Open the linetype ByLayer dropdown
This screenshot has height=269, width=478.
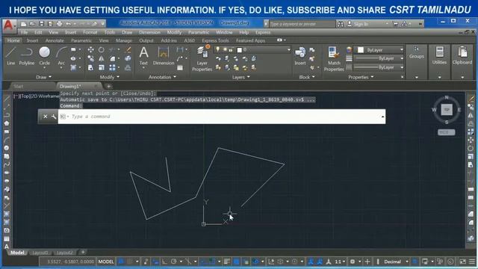click(x=379, y=67)
